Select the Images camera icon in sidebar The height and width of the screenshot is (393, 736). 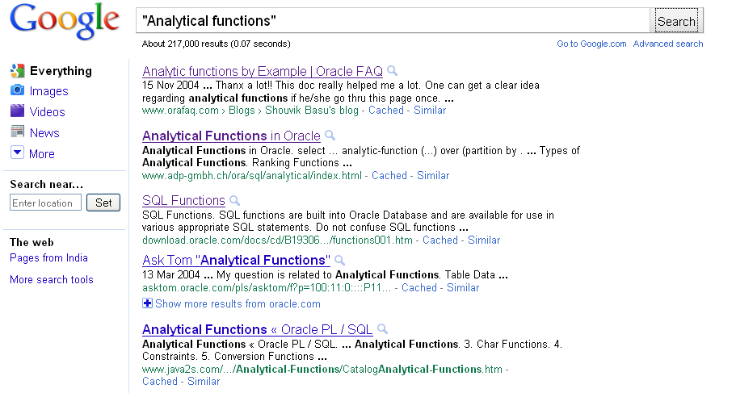point(17,90)
